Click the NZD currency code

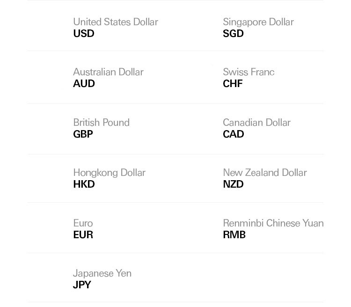pyautogui.click(x=233, y=184)
